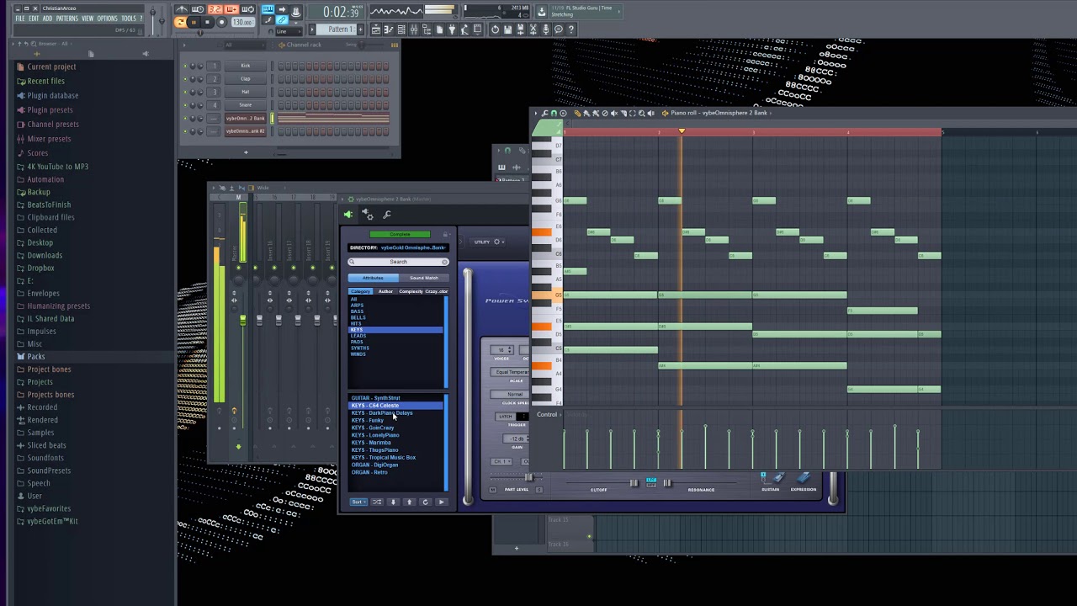Click the gear preset icon beside the plug icon
The height and width of the screenshot is (606, 1077).
(369, 216)
